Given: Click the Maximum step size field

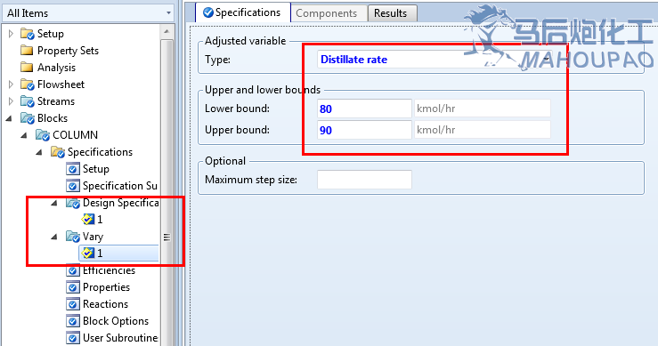Looking at the screenshot, I should [x=364, y=180].
